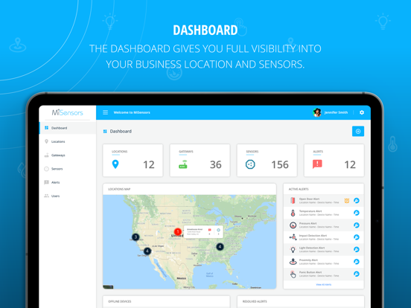Screen dimensions: 411x308
Task: Select red map marker numbered 1
Action: (x=178, y=231)
